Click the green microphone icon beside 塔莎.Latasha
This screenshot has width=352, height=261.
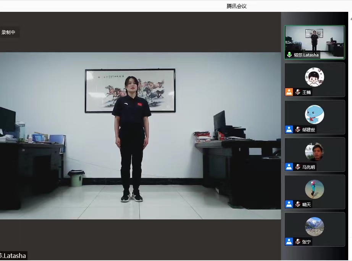pos(289,55)
